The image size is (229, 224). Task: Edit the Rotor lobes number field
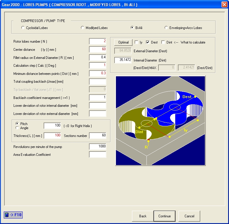tap(98, 41)
